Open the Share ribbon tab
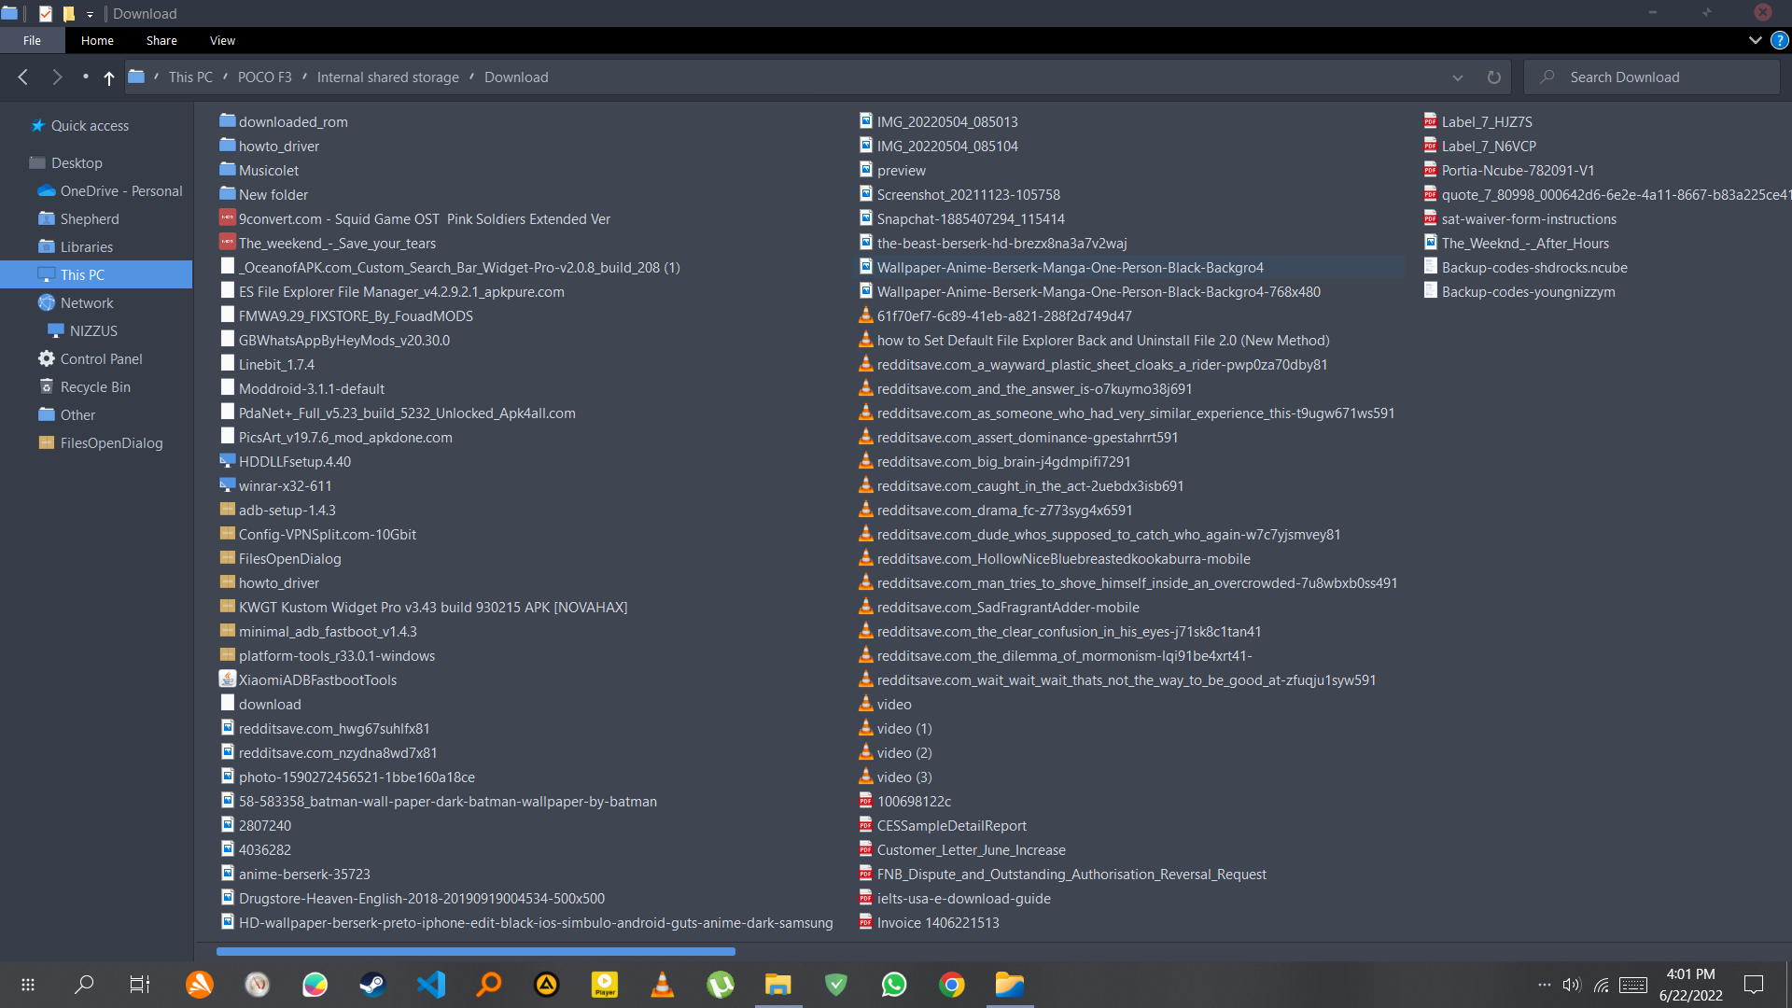The height and width of the screenshot is (1008, 1792). [161, 40]
